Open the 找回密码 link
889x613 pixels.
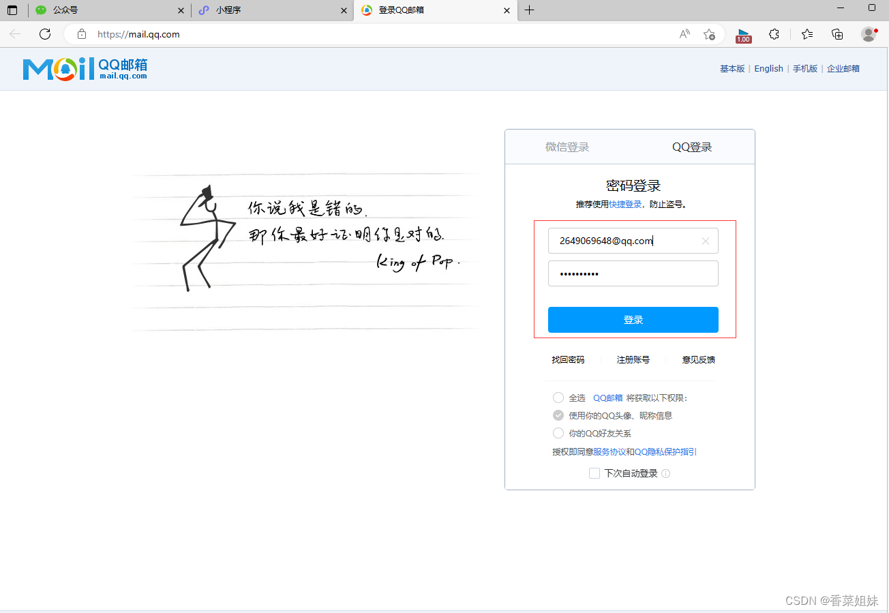568,359
